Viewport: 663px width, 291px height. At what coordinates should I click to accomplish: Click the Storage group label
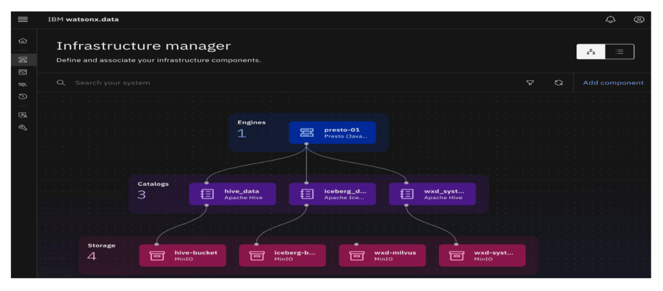102,246
